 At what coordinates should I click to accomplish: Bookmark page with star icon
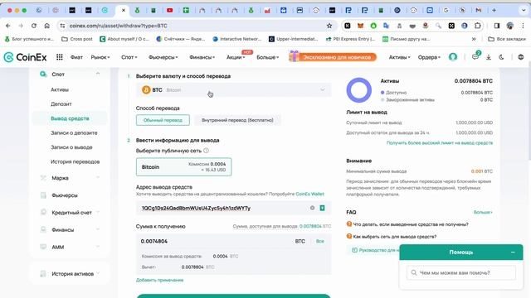click(329, 26)
